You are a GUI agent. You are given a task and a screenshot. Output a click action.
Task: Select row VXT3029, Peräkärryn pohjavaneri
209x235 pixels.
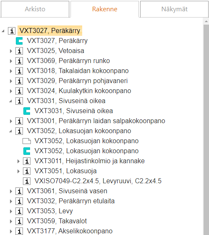(x=77, y=81)
